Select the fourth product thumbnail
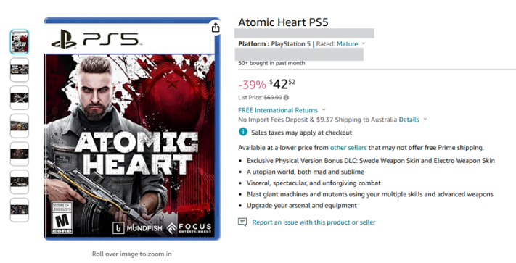This screenshot has width=516, height=263. [20, 126]
